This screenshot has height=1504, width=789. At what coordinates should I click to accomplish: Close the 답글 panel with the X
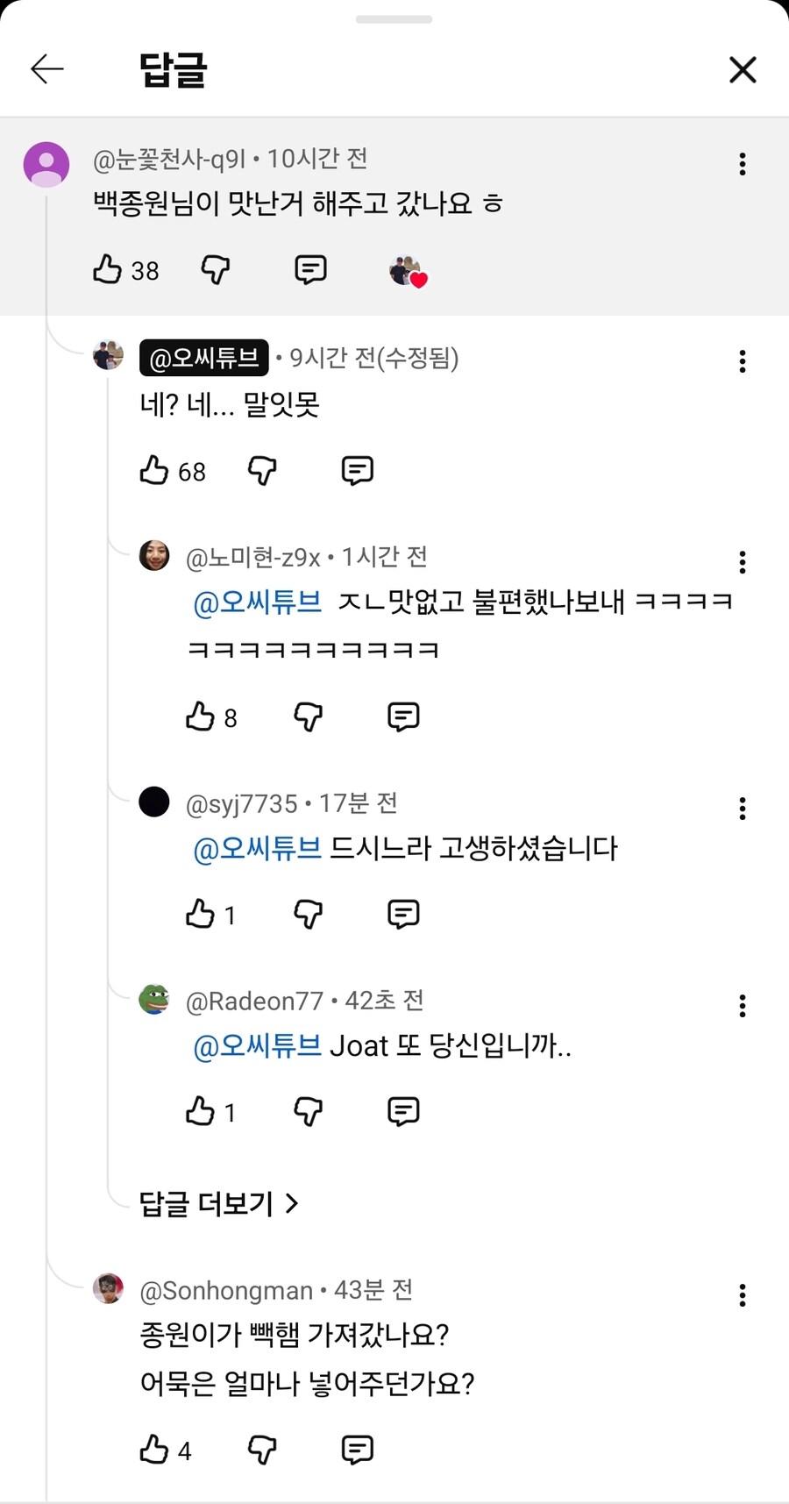coord(743,69)
